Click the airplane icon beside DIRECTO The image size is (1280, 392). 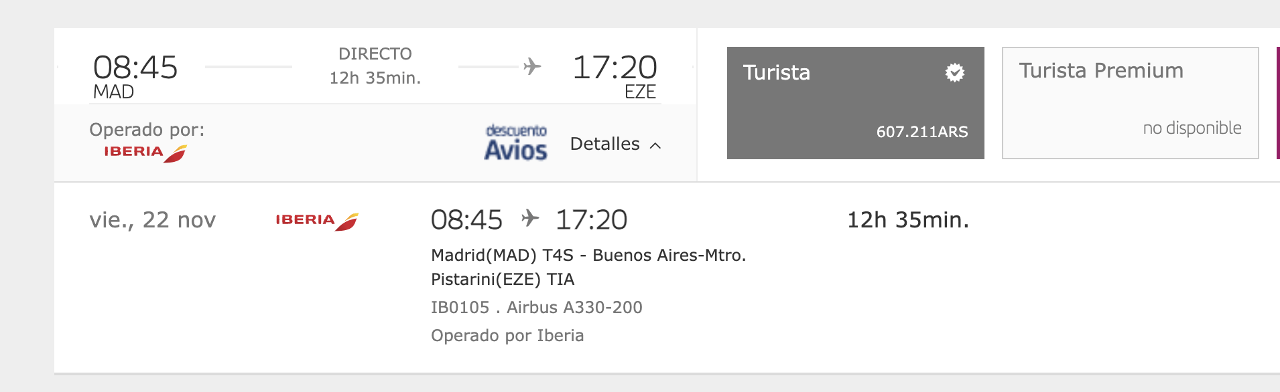[x=532, y=66]
